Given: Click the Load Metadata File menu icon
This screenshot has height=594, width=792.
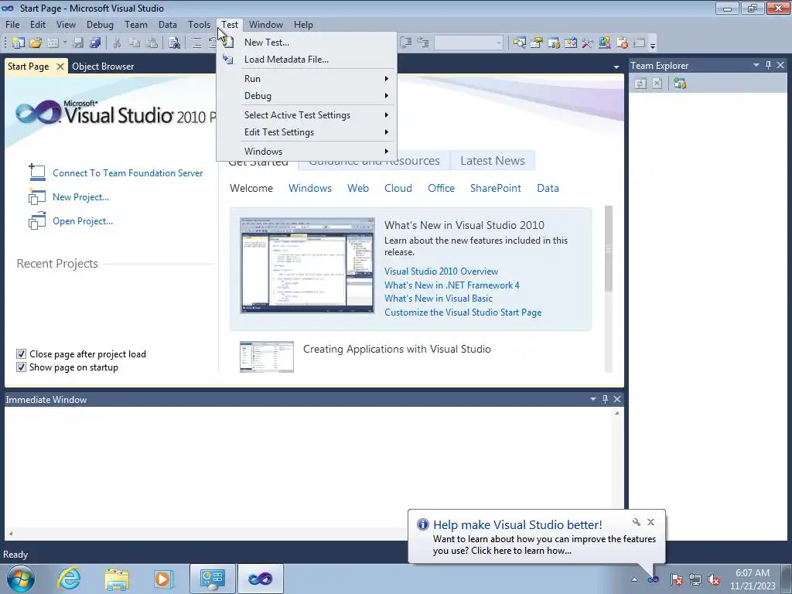Looking at the screenshot, I should pyautogui.click(x=228, y=60).
